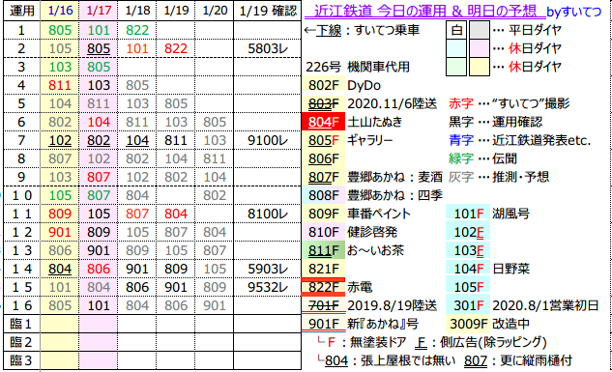Select the row label 1 0
The width and height of the screenshot is (612, 372).
pos(21,195)
